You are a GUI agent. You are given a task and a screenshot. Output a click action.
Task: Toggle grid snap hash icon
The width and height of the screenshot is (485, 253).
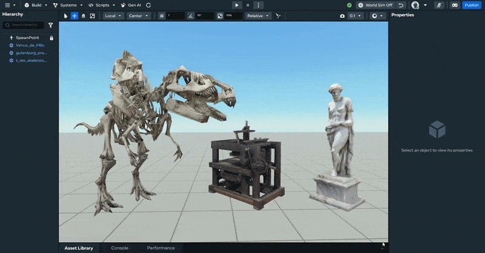tap(161, 16)
